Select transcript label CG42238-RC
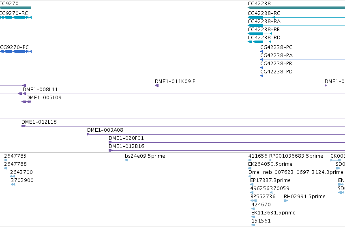Viewport: 345px width, 227px height. click(x=264, y=13)
